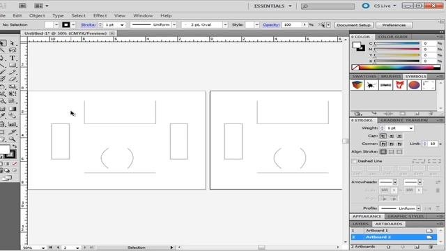This screenshot has width=446, height=251.
Task: Select the Zoom tool
Action: pyautogui.click(x=13, y=139)
